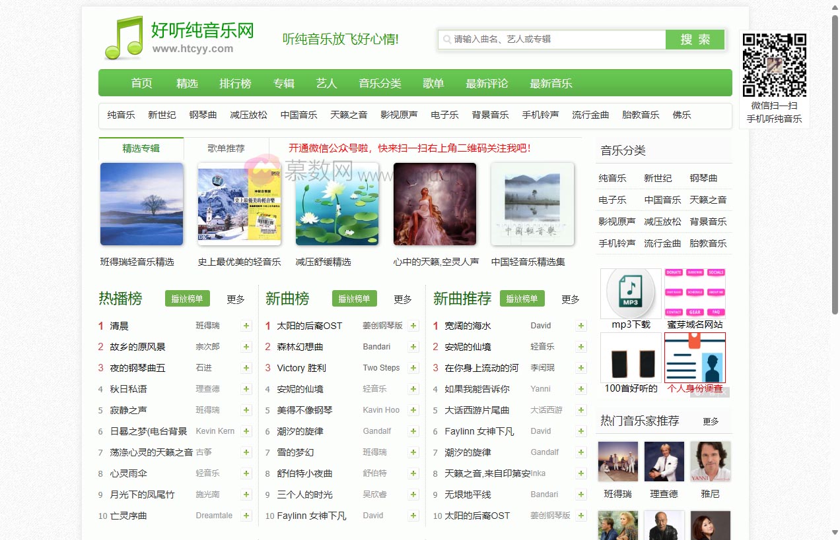840x540 pixels.
Task: Click the 播放榜单 play button for 新曲榜
Action: (x=355, y=298)
